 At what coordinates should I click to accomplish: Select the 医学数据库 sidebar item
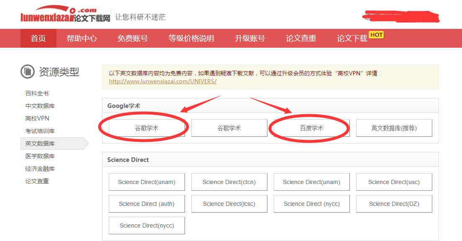coord(40,156)
